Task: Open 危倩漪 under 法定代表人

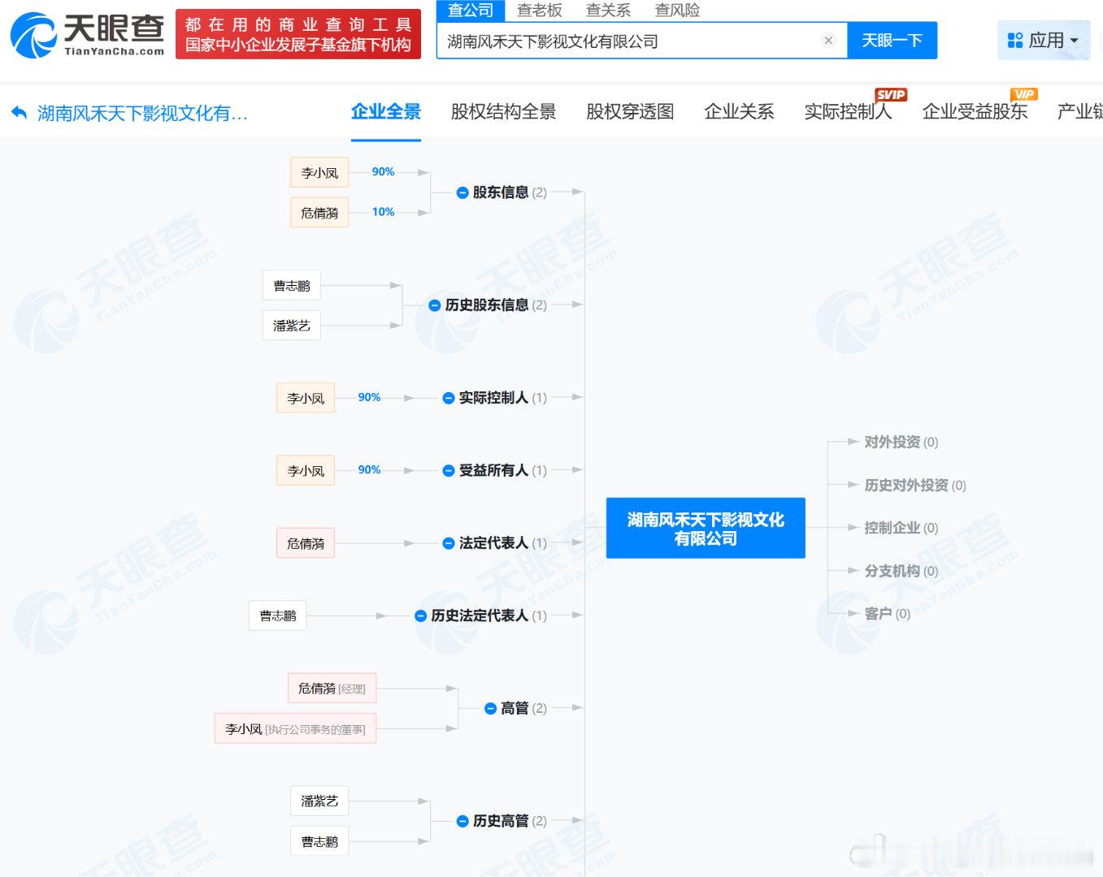Action: (306, 543)
